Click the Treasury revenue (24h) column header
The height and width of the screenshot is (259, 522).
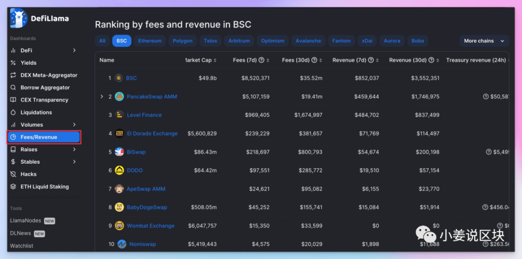(x=476, y=60)
